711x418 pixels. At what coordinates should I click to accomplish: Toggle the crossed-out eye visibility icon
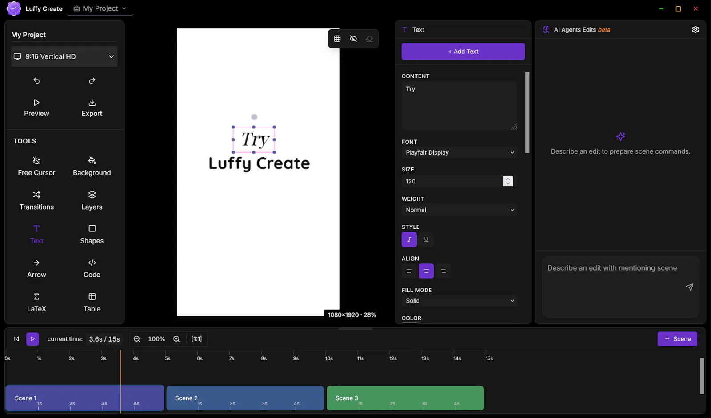(353, 39)
